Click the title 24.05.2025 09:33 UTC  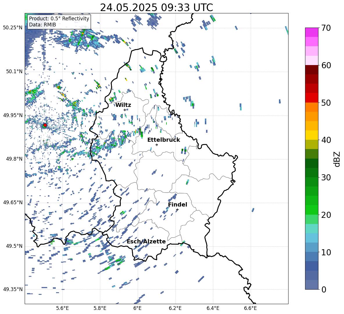point(156,8)
